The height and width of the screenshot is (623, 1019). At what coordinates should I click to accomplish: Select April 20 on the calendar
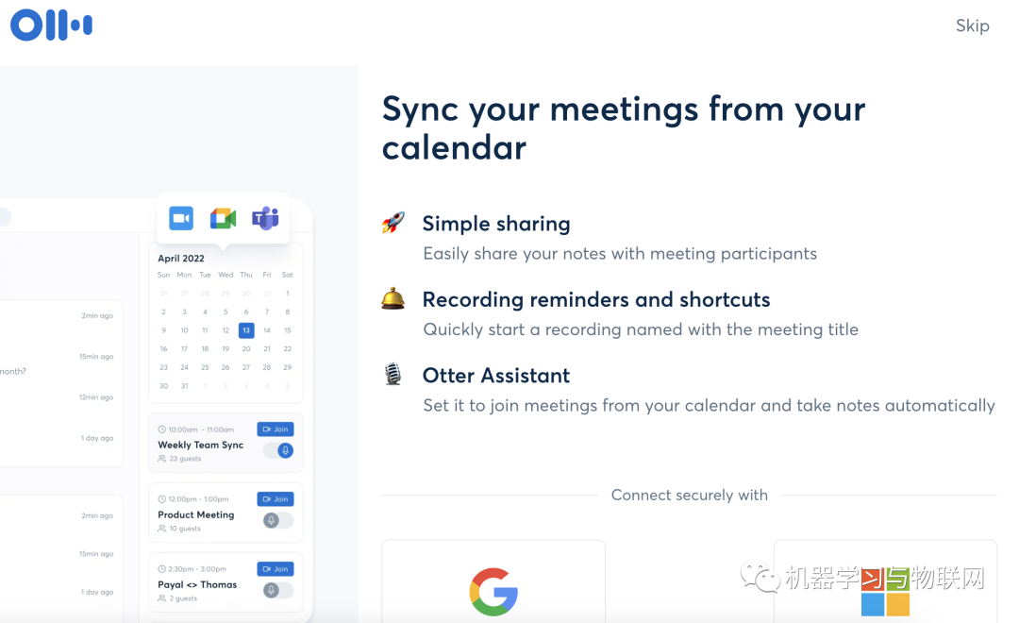pyautogui.click(x=246, y=349)
